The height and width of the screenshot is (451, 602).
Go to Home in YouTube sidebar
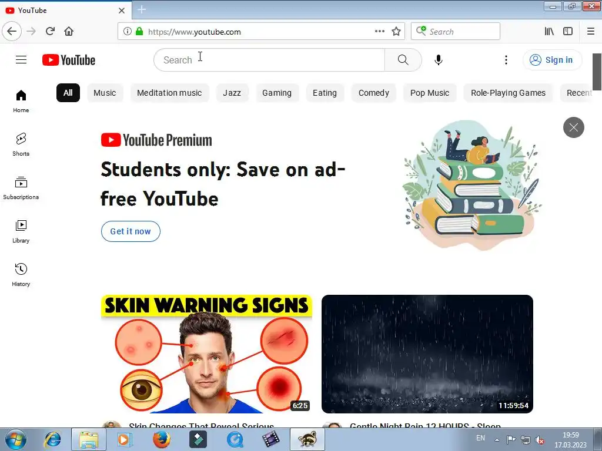21,101
